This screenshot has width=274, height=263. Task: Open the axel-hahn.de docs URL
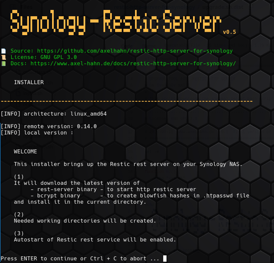point(133,64)
